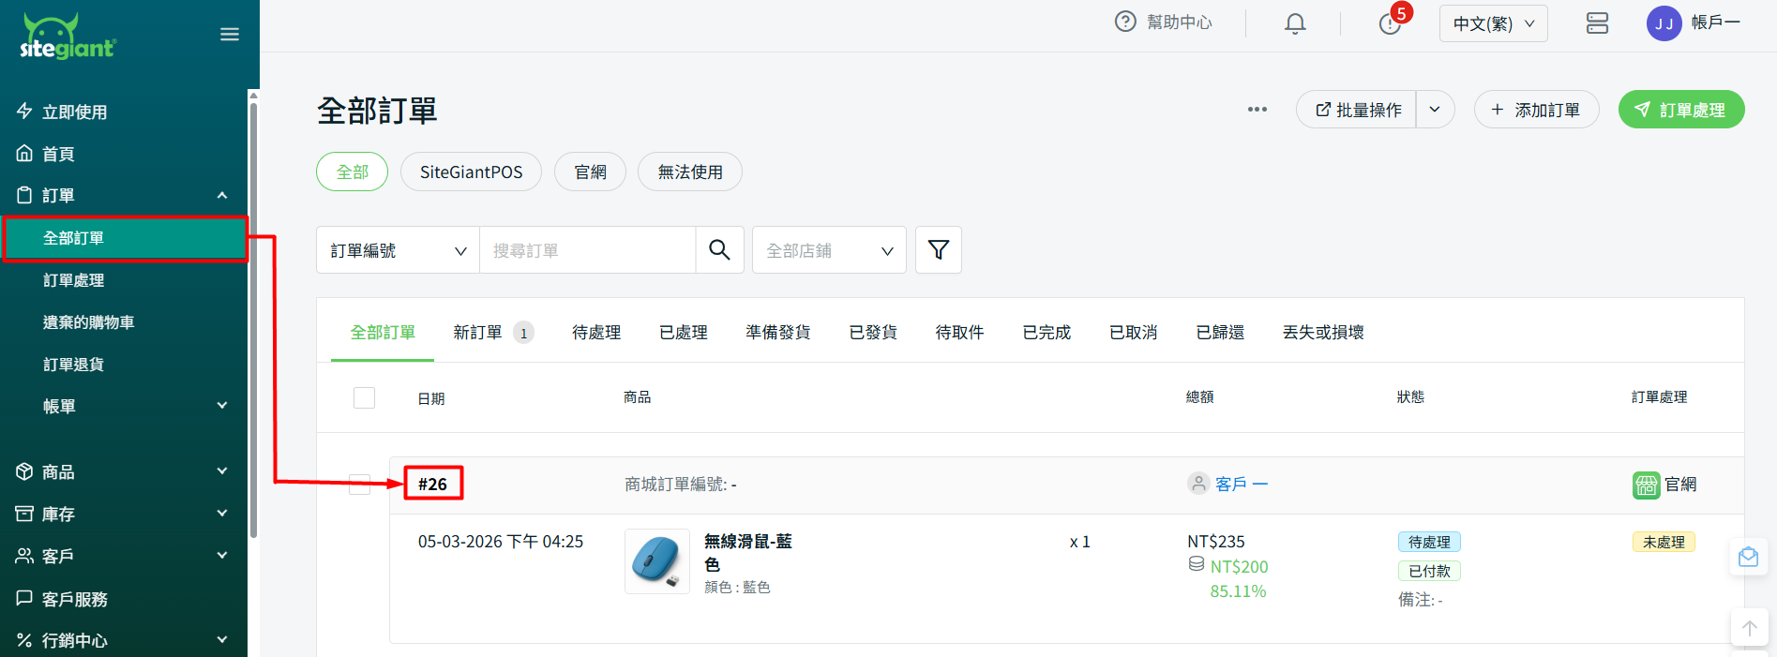Image resolution: width=1777 pixels, height=657 pixels.
Task: Click the search magnifier icon
Action: pos(719,250)
